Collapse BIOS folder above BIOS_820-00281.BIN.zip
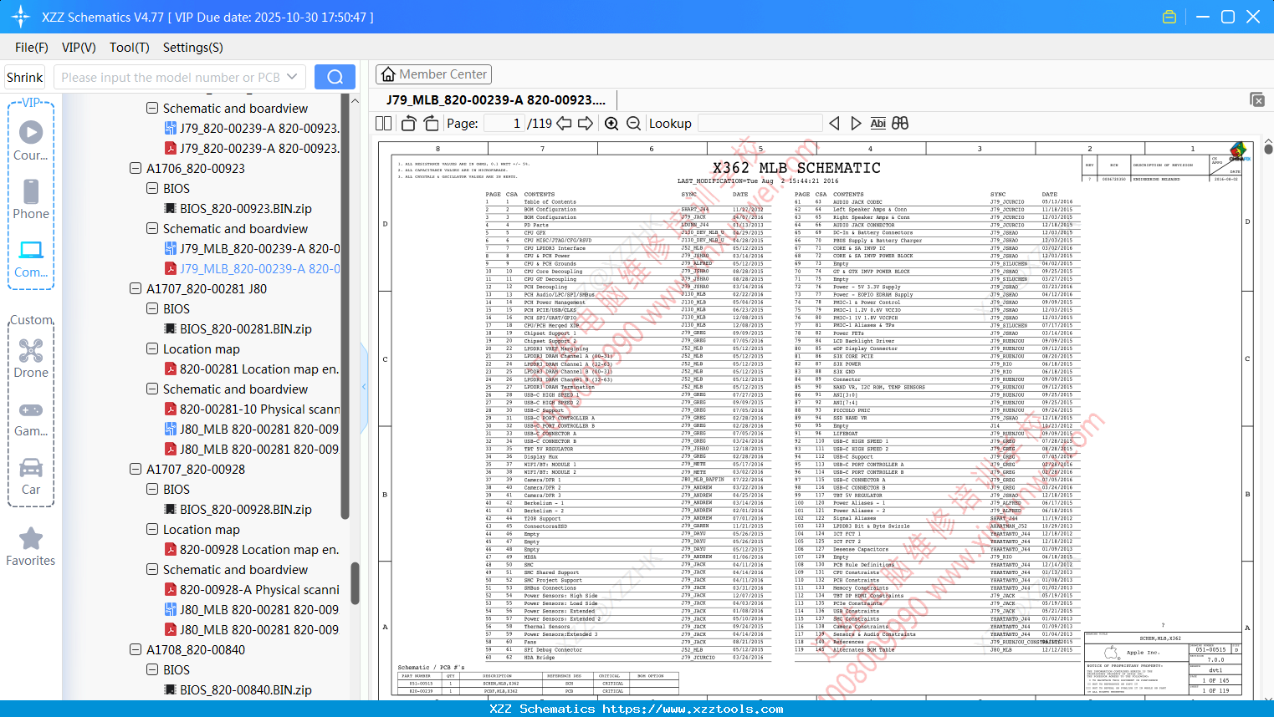The image size is (1274, 717). click(x=152, y=308)
